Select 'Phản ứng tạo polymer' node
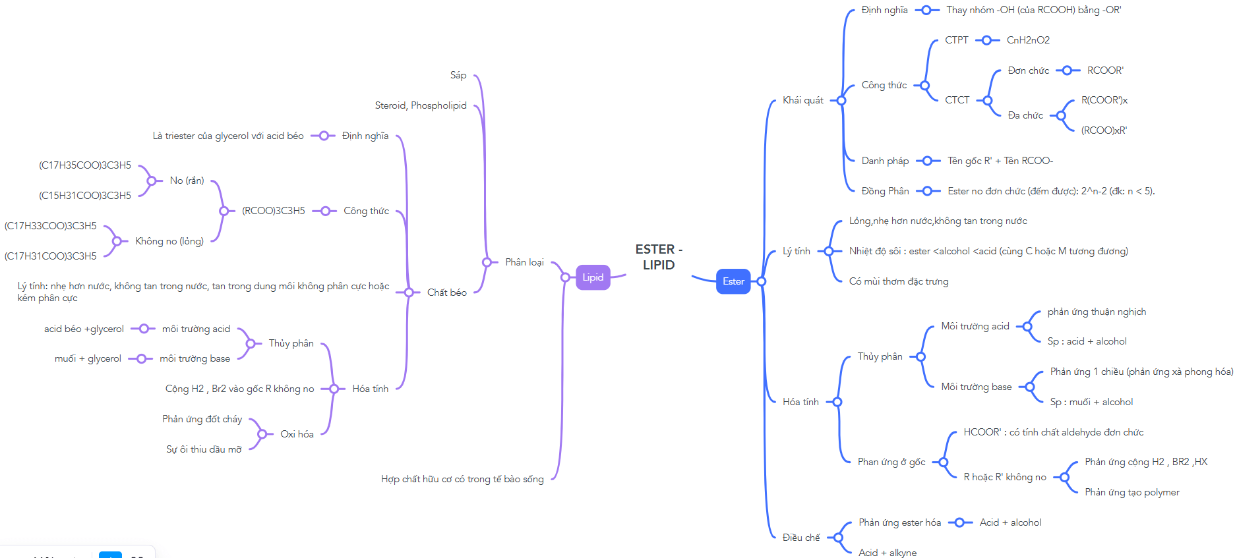This screenshot has height=558, width=1235. 1132,492
